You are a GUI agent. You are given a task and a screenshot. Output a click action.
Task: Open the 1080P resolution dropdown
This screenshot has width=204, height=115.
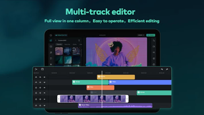pos(141,35)
